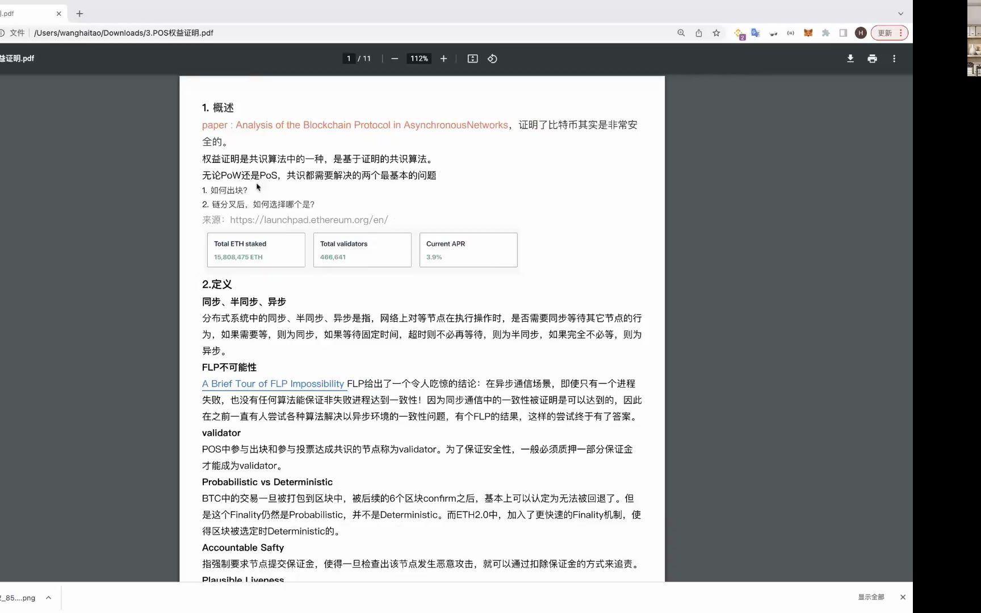Open the sunglasses extension icon
Screen dimensions: 981x613
[x=773, y=33]
